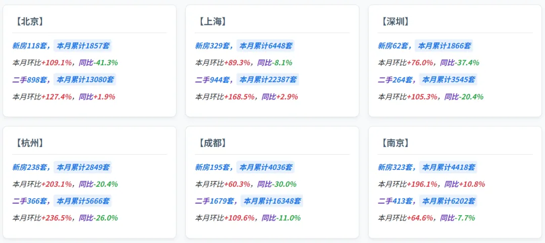Screen dimensions: 545x243
Task: Click the 本月累计1857套 badge in 北京
Action: (83, 45)
